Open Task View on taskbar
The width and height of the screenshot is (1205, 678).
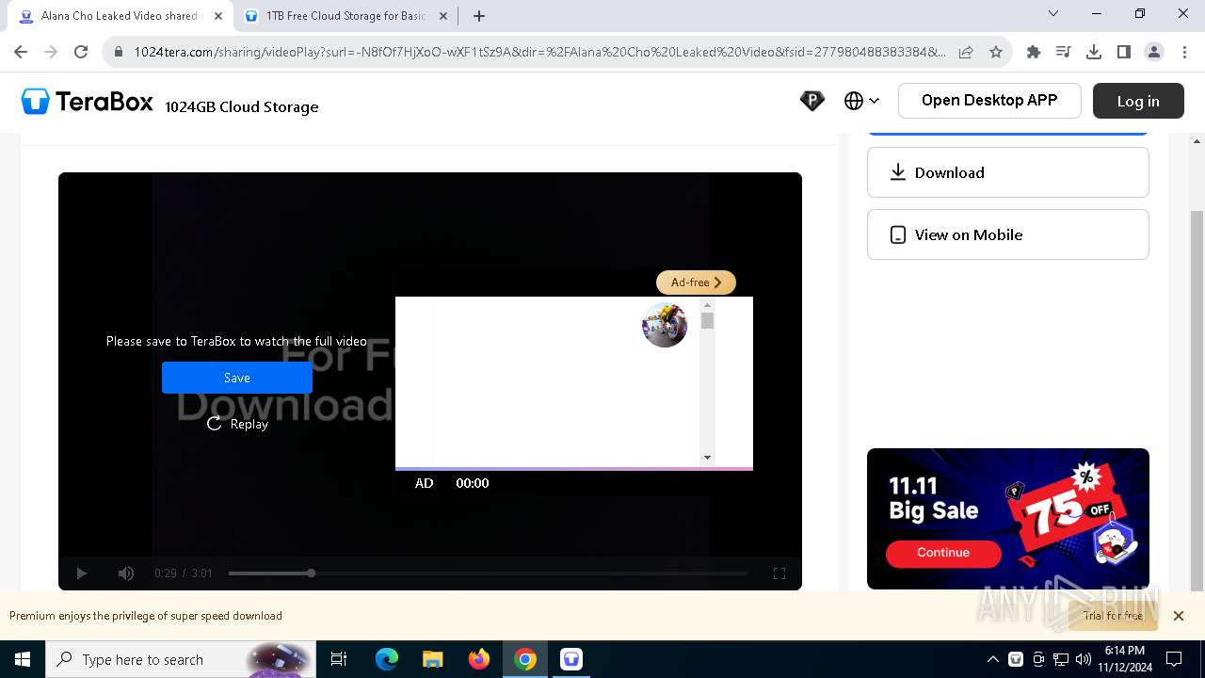339,659
